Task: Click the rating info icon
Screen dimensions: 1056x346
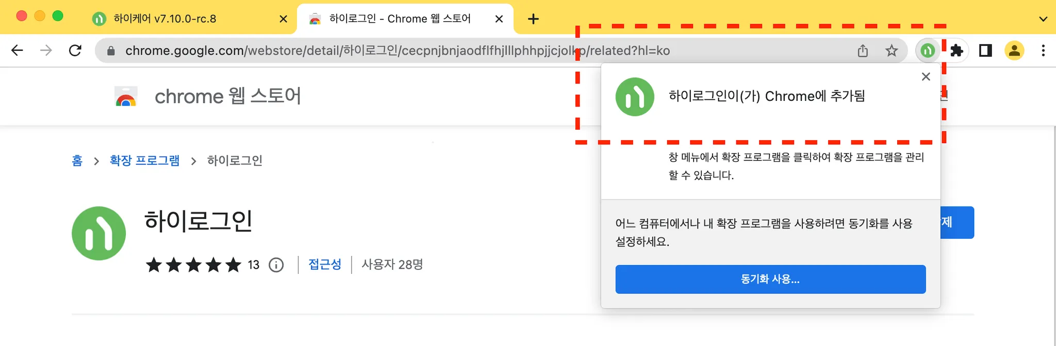Action: [276, 265]
